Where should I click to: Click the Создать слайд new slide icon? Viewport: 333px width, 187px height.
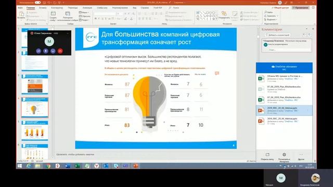pos(53,14)
